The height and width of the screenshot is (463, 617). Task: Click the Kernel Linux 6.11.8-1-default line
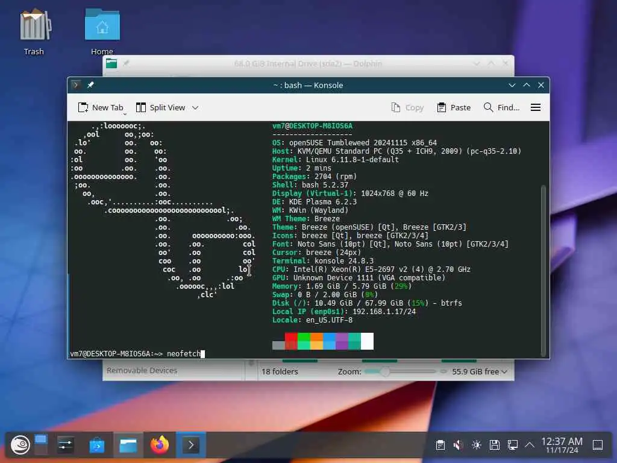336,159
